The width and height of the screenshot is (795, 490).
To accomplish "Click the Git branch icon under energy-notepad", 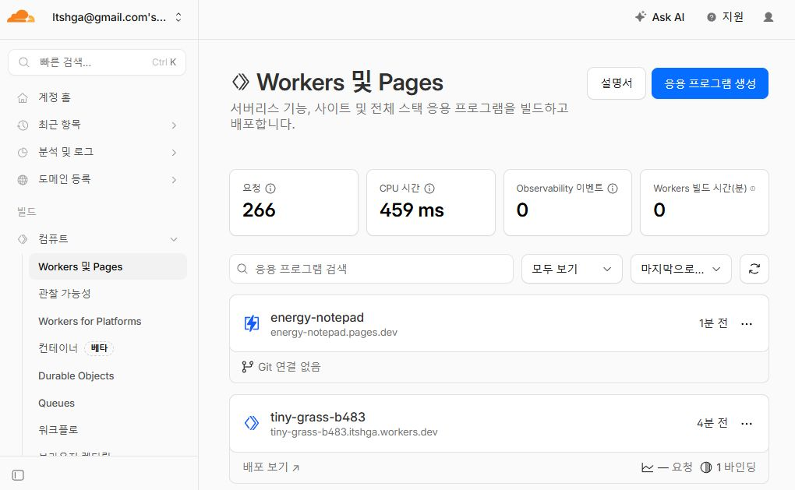I will 247,367.
